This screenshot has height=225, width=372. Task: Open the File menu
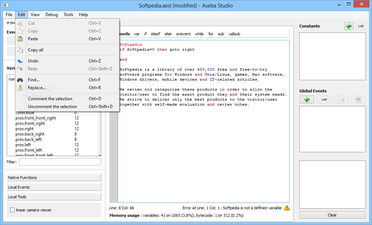click(x=9, y=14)
